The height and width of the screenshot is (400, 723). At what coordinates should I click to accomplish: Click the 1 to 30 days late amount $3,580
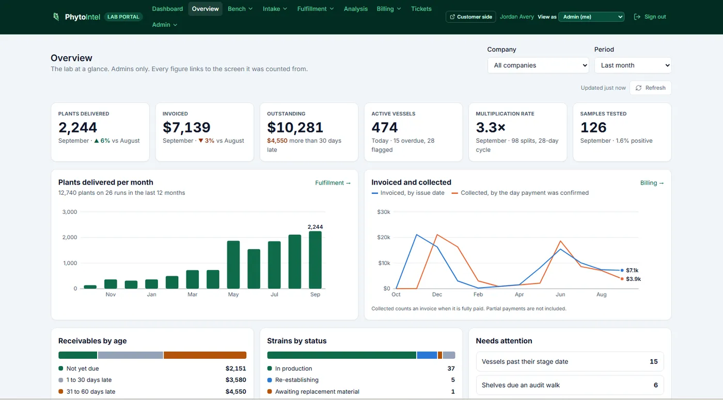click(x=235, y=380)
